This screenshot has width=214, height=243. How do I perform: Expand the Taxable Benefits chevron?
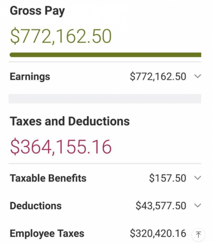point(198,178)
